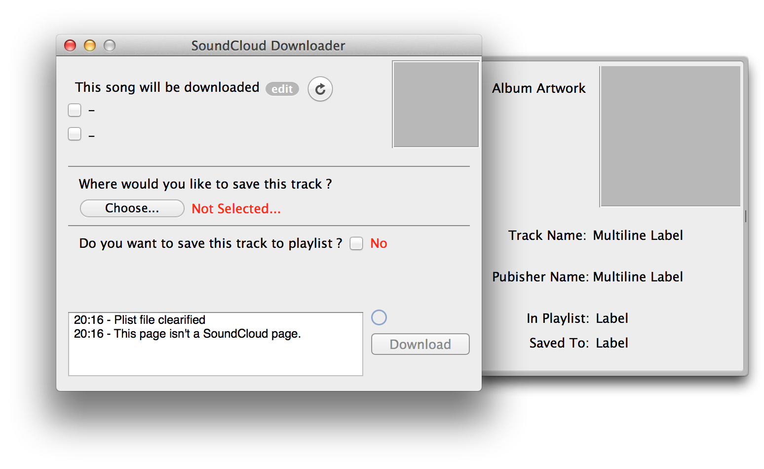Image resolution: width=764 pixels, height=469 pixels.
Task: Click the Saved To Label value
Action: (x=611, y=343)
